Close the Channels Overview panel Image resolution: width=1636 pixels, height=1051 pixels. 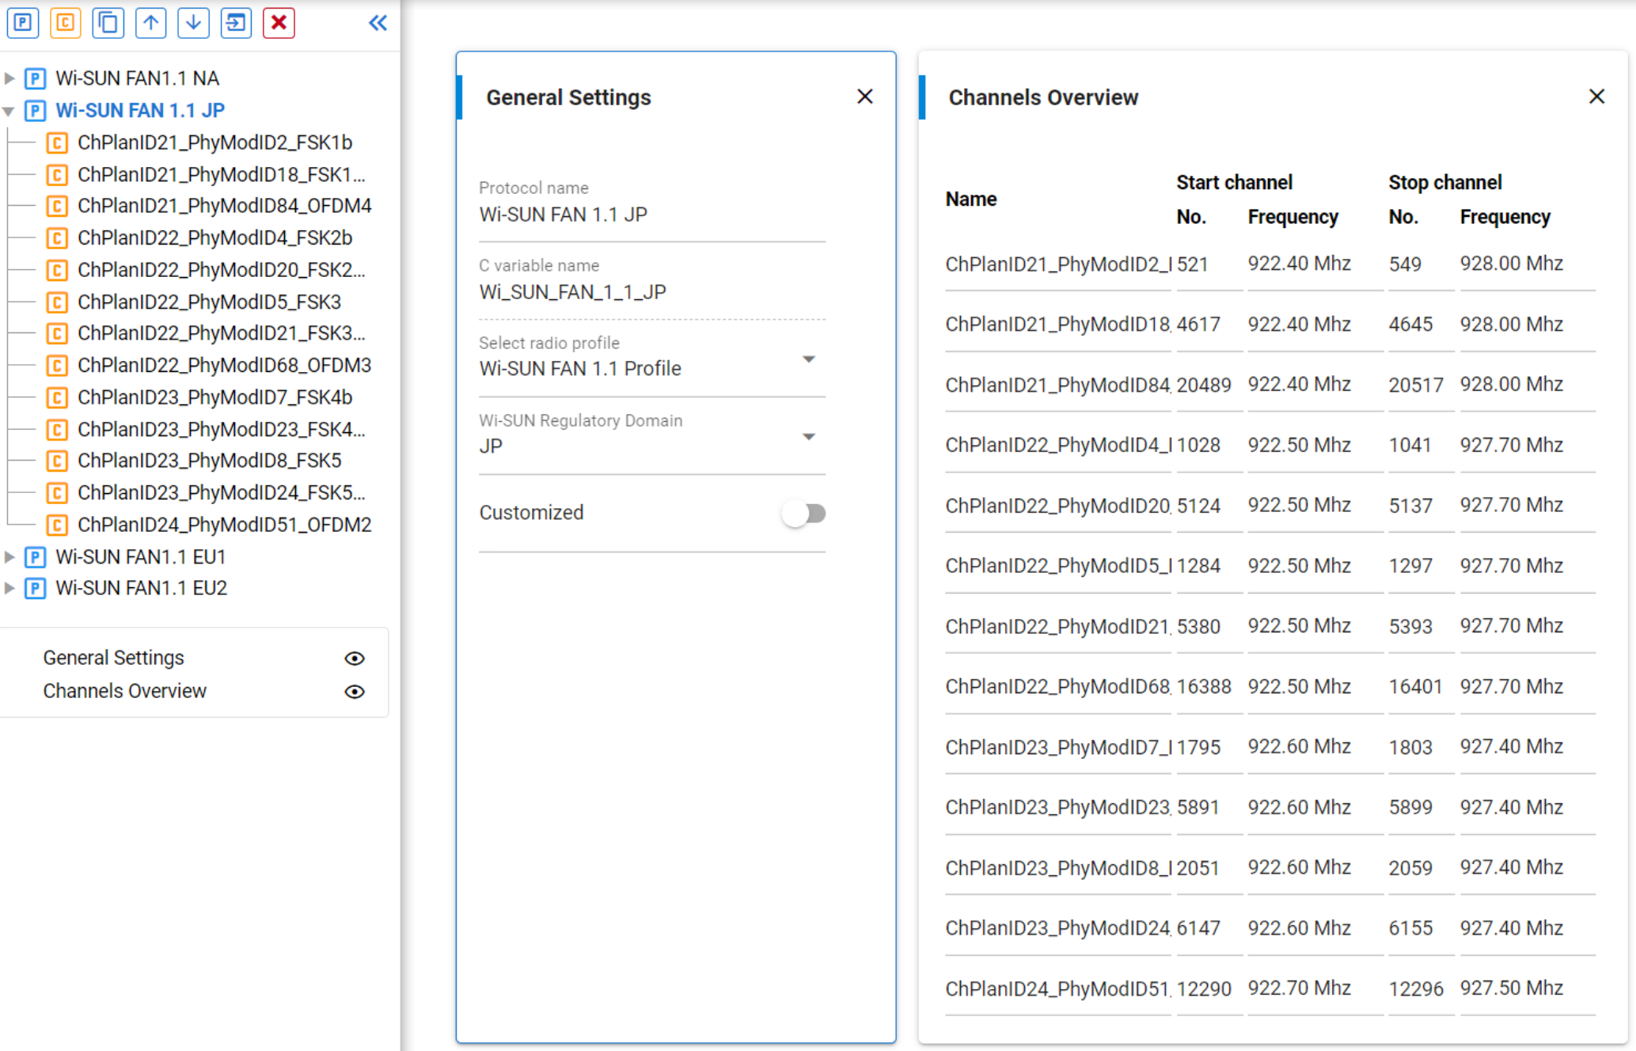point(1597,97)
